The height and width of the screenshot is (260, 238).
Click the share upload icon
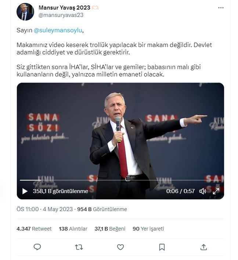pos(203,247)
